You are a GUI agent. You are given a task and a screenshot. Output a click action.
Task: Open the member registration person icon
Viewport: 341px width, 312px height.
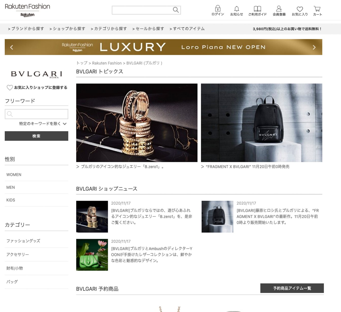pyautogui.click(x=279, y=9)
